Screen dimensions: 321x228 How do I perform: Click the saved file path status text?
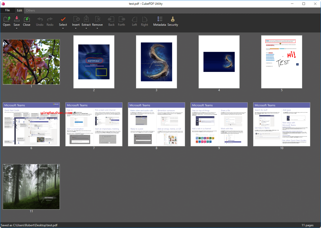click(x=29, y=225)
